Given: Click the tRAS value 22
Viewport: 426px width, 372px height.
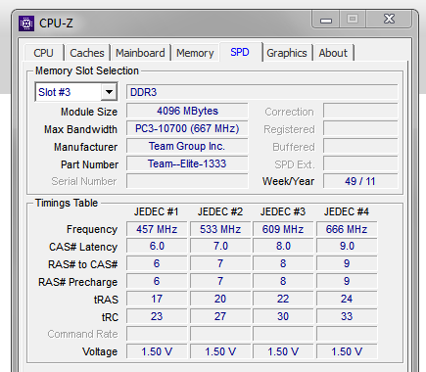Looking at the screenshot, I should pyautogui.click(x=283, y=299).
